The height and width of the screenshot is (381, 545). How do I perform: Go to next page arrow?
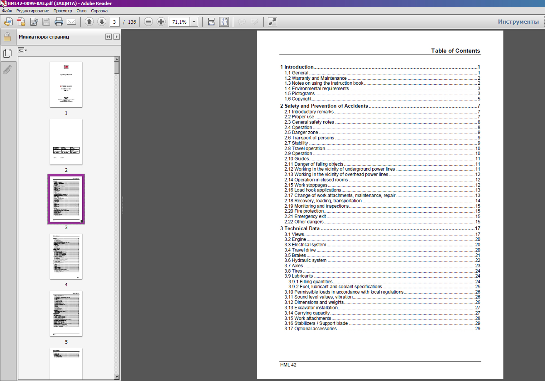point(102,22)
